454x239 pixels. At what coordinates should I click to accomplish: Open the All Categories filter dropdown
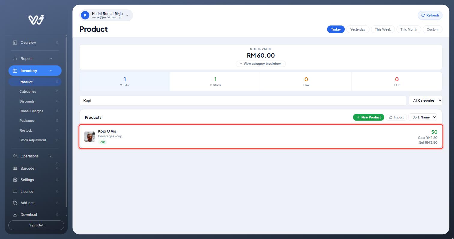[425, 100]
